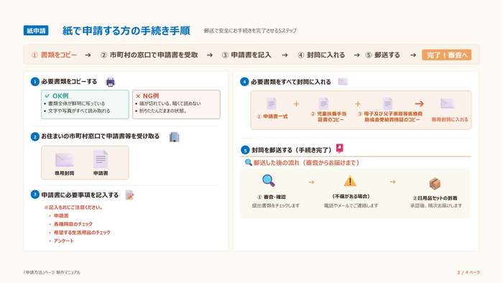Click the ① 申請書一式 document icon
Viewport: 503px width, 283px height.
coord(272,104)
